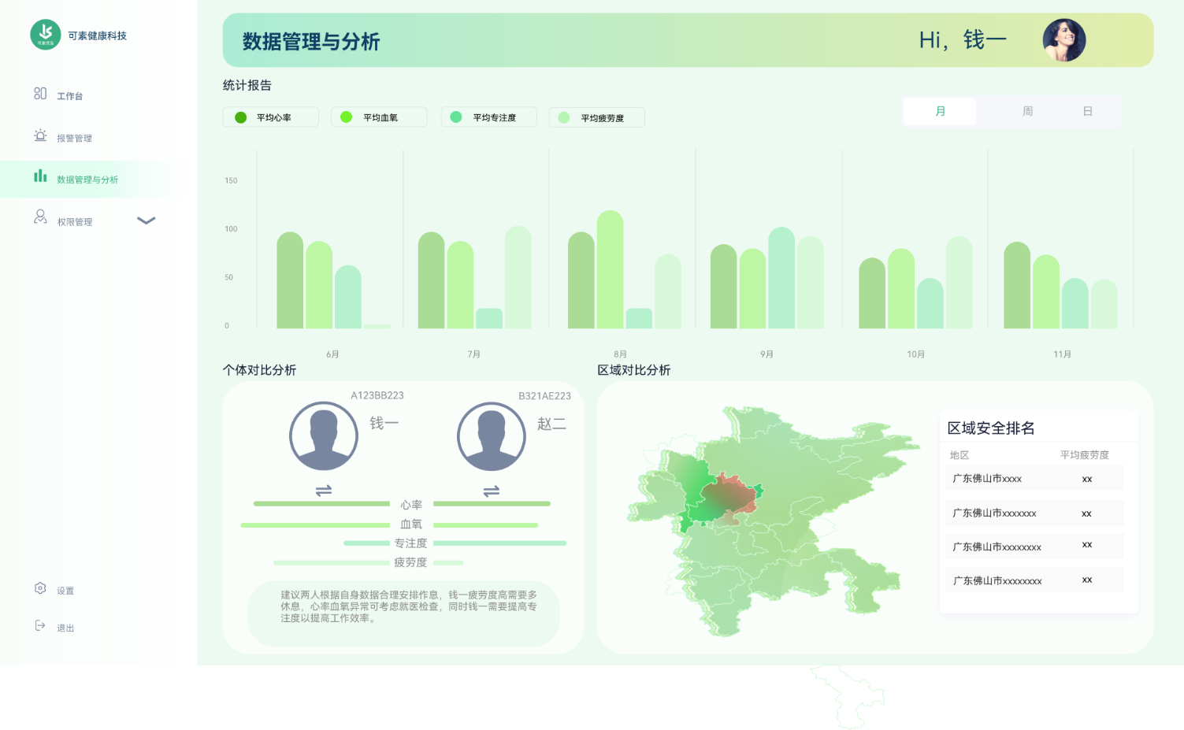
Task: Open 报警管理 alarm management icon
Action: point(40,135)
